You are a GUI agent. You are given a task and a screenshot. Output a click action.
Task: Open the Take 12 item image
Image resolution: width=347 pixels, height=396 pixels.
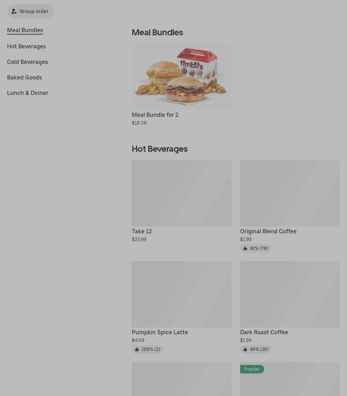coord(182,193)
